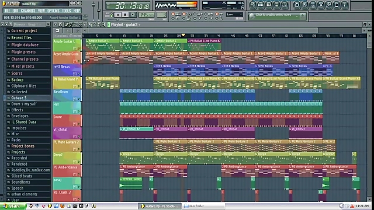Expand the Soundfonts folder in browser
This screenshot has width=374, height=210.
click(21, 182)
